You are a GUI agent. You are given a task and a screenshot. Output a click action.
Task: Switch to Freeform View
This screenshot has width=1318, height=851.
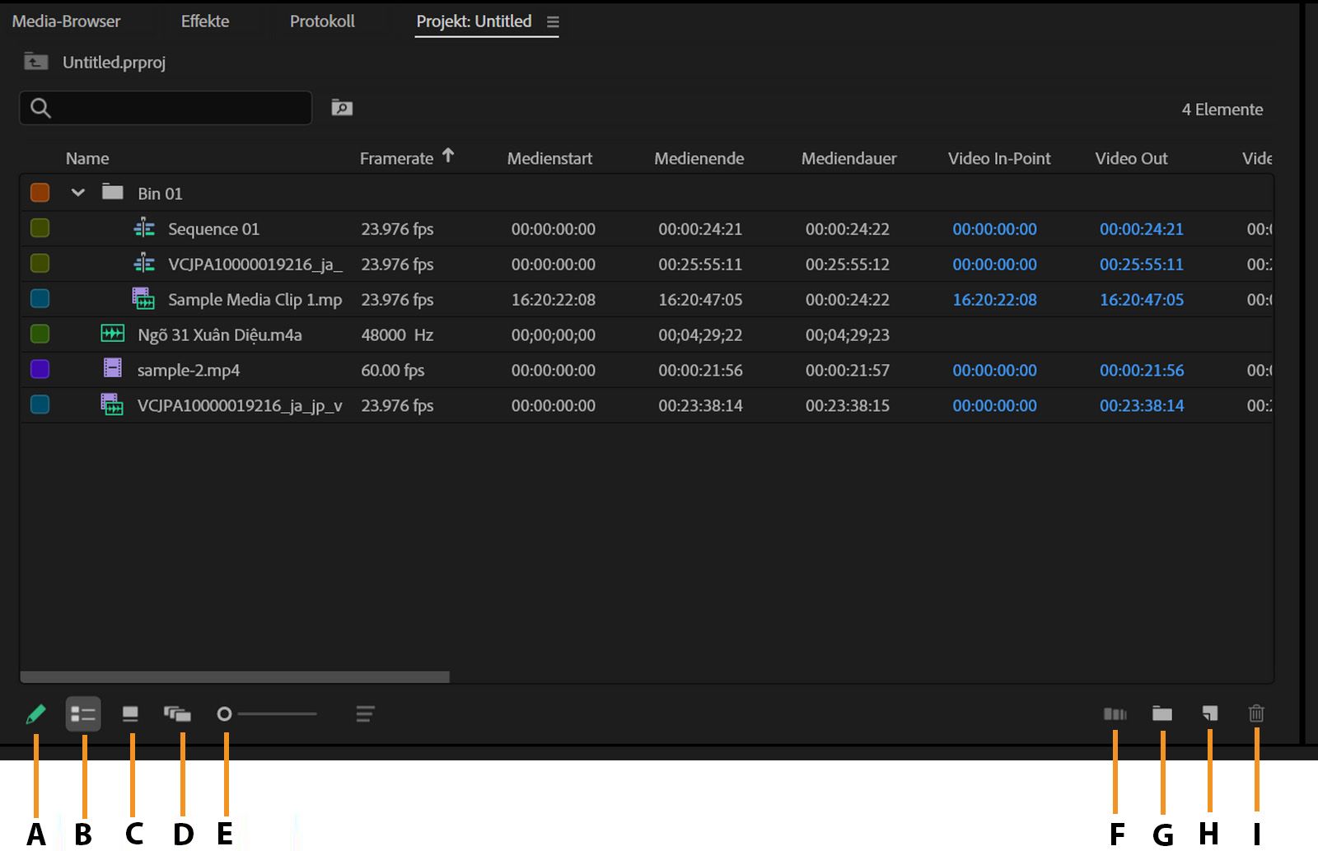click(180, 713)
